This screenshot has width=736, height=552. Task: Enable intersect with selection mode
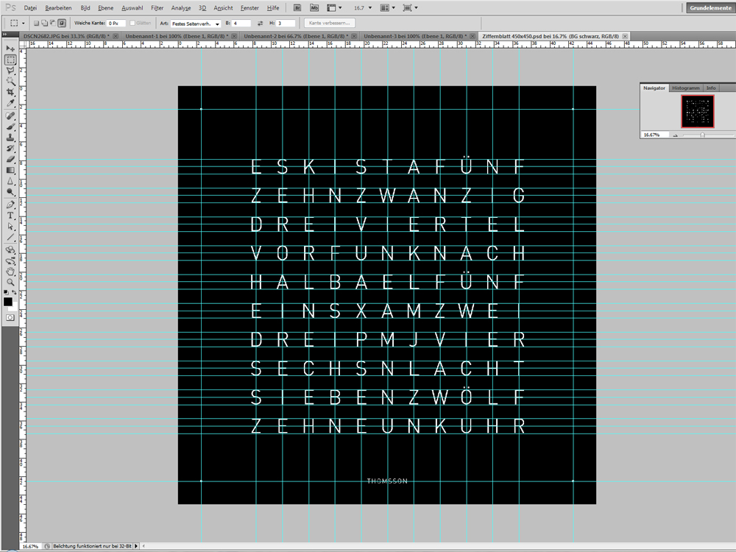coord(62,24)
